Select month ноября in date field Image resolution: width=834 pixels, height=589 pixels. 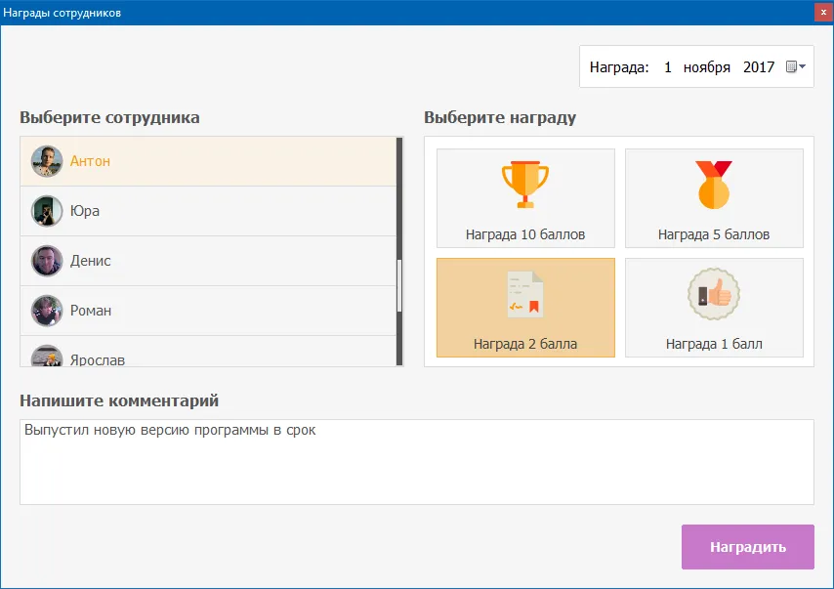707,67
